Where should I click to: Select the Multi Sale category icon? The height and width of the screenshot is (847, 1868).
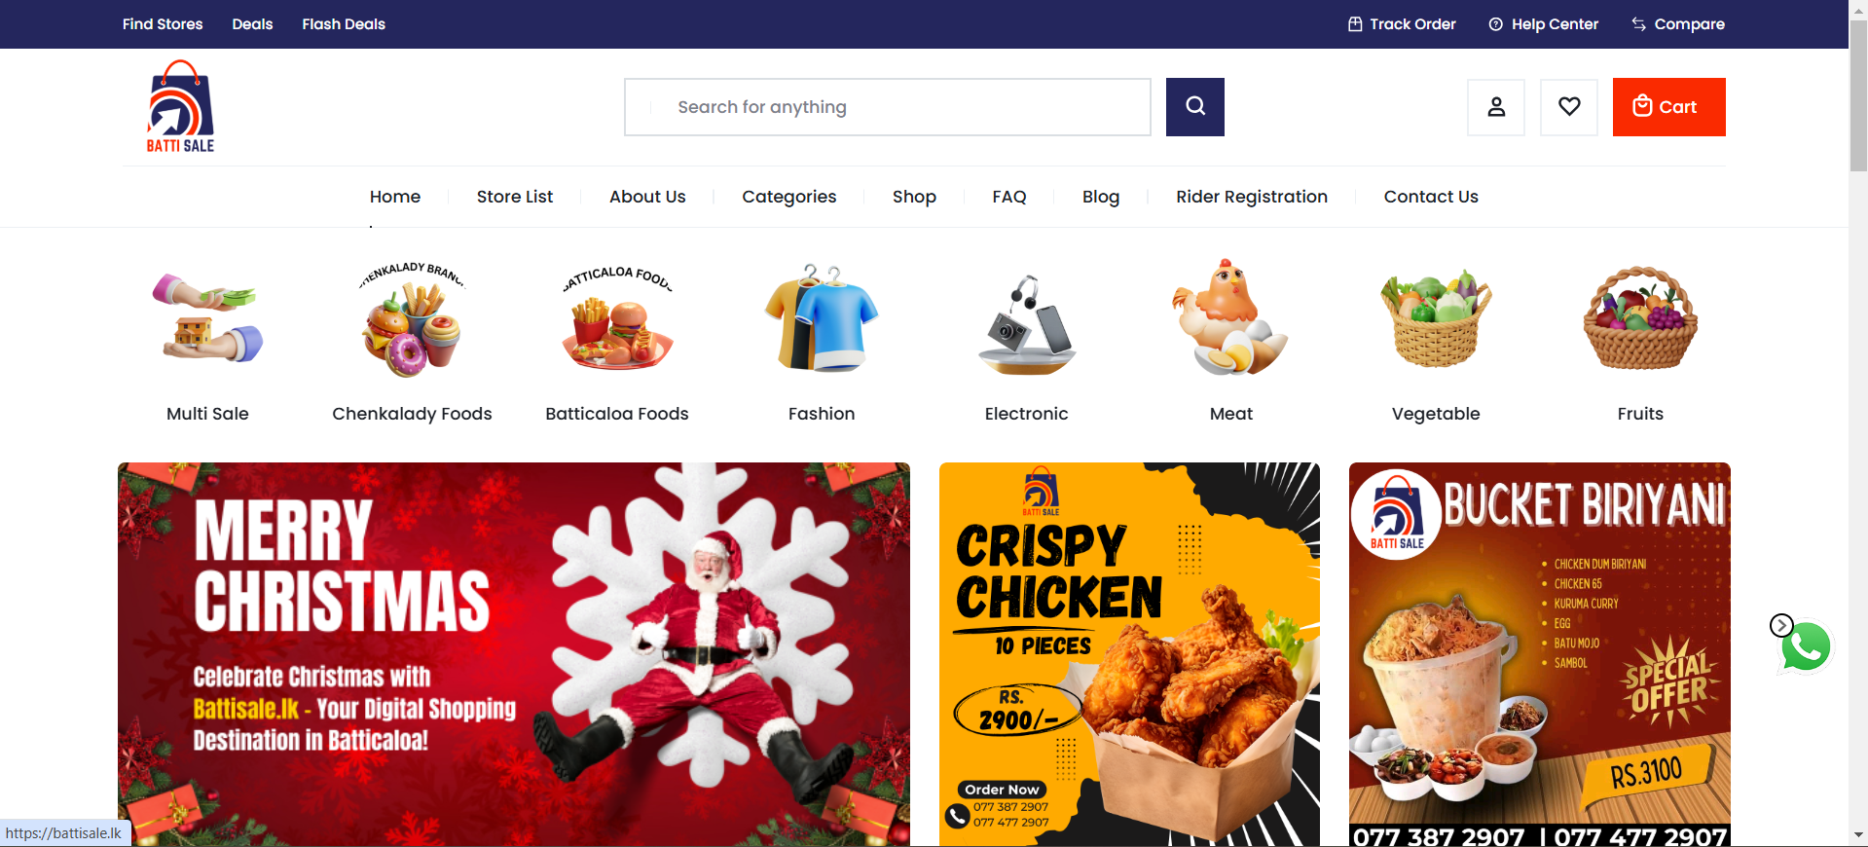[207, 319]
